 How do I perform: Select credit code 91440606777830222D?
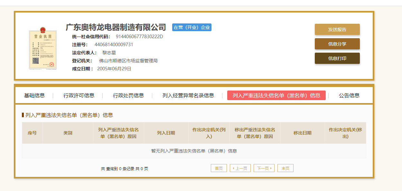click(139, 37)
